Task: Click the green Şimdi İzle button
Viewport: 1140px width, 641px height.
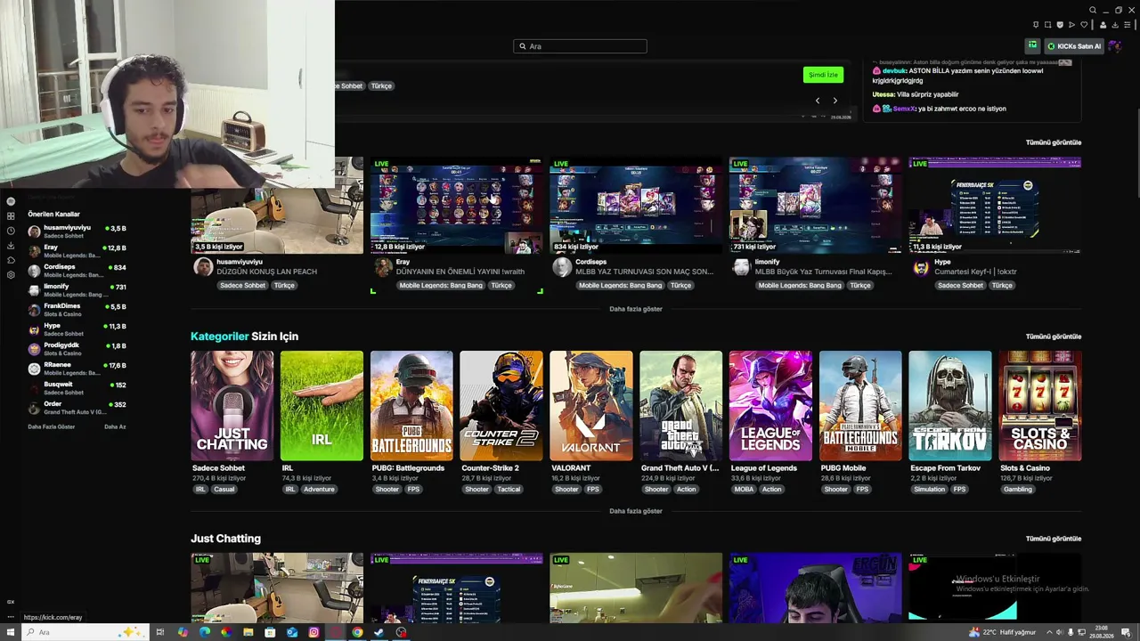Action: [823, 75]
